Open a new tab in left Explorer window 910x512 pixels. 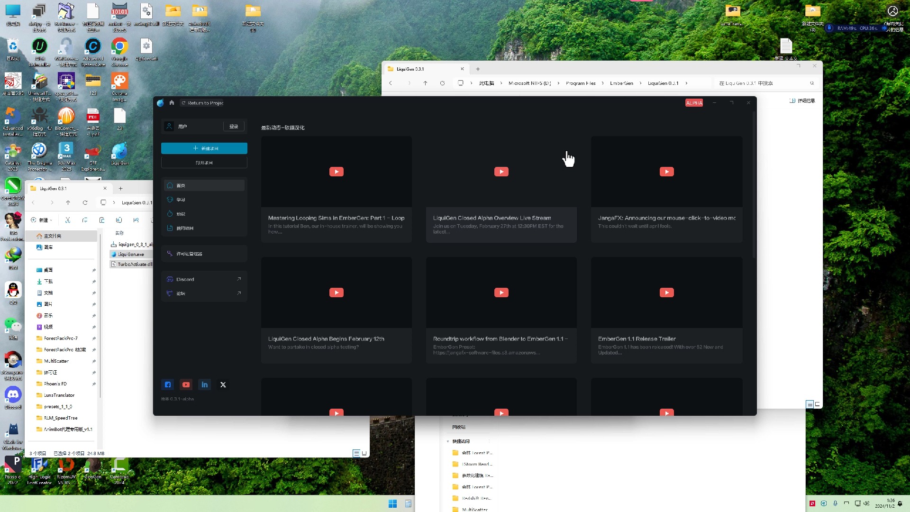click(x=121, y=188)
